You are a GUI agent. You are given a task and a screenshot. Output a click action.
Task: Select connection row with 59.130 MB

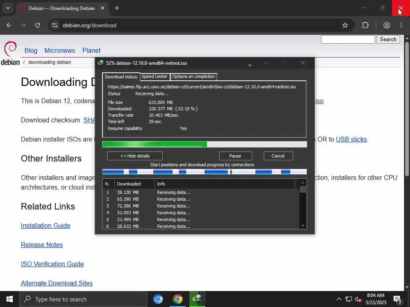(201, 192)
